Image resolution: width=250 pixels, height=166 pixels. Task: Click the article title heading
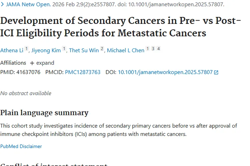pos(120,27)
